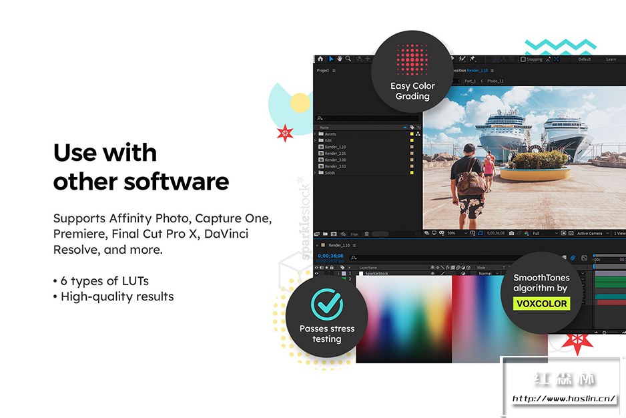This screenshot has width=626, height=418.
Task: Expand the Solids folder
Action: point(316,173)
